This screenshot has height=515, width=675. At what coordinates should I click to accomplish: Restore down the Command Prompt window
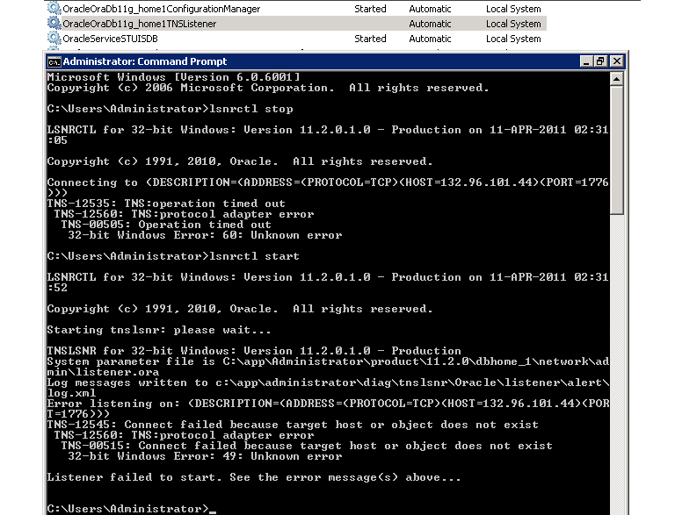(601, 61)
